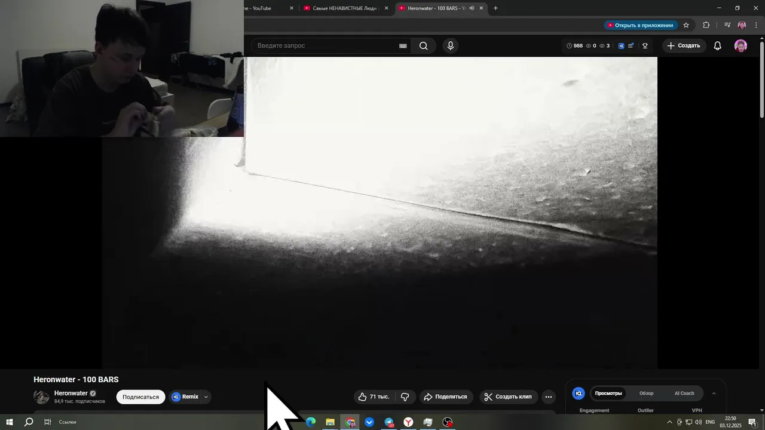Image resolution: width=765 pixels, height=430 pixels.
Task: Open a new browser tab
Action: 495,8
